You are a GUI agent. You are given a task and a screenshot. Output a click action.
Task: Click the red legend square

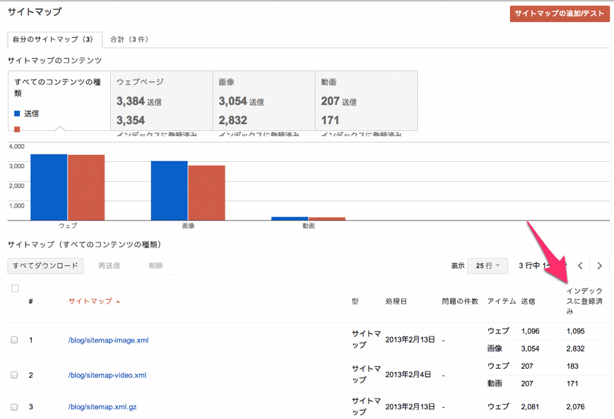tap(17, 129)
